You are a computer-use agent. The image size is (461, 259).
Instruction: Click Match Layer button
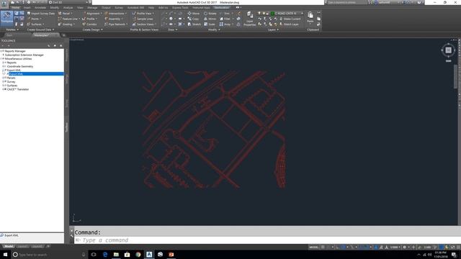[289, 24]
